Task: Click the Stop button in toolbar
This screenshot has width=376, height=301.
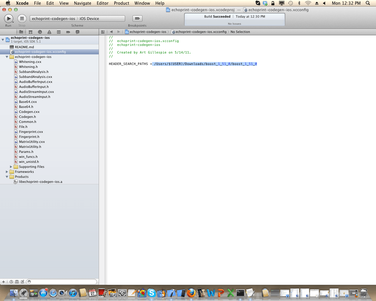Action: [22, 19]
